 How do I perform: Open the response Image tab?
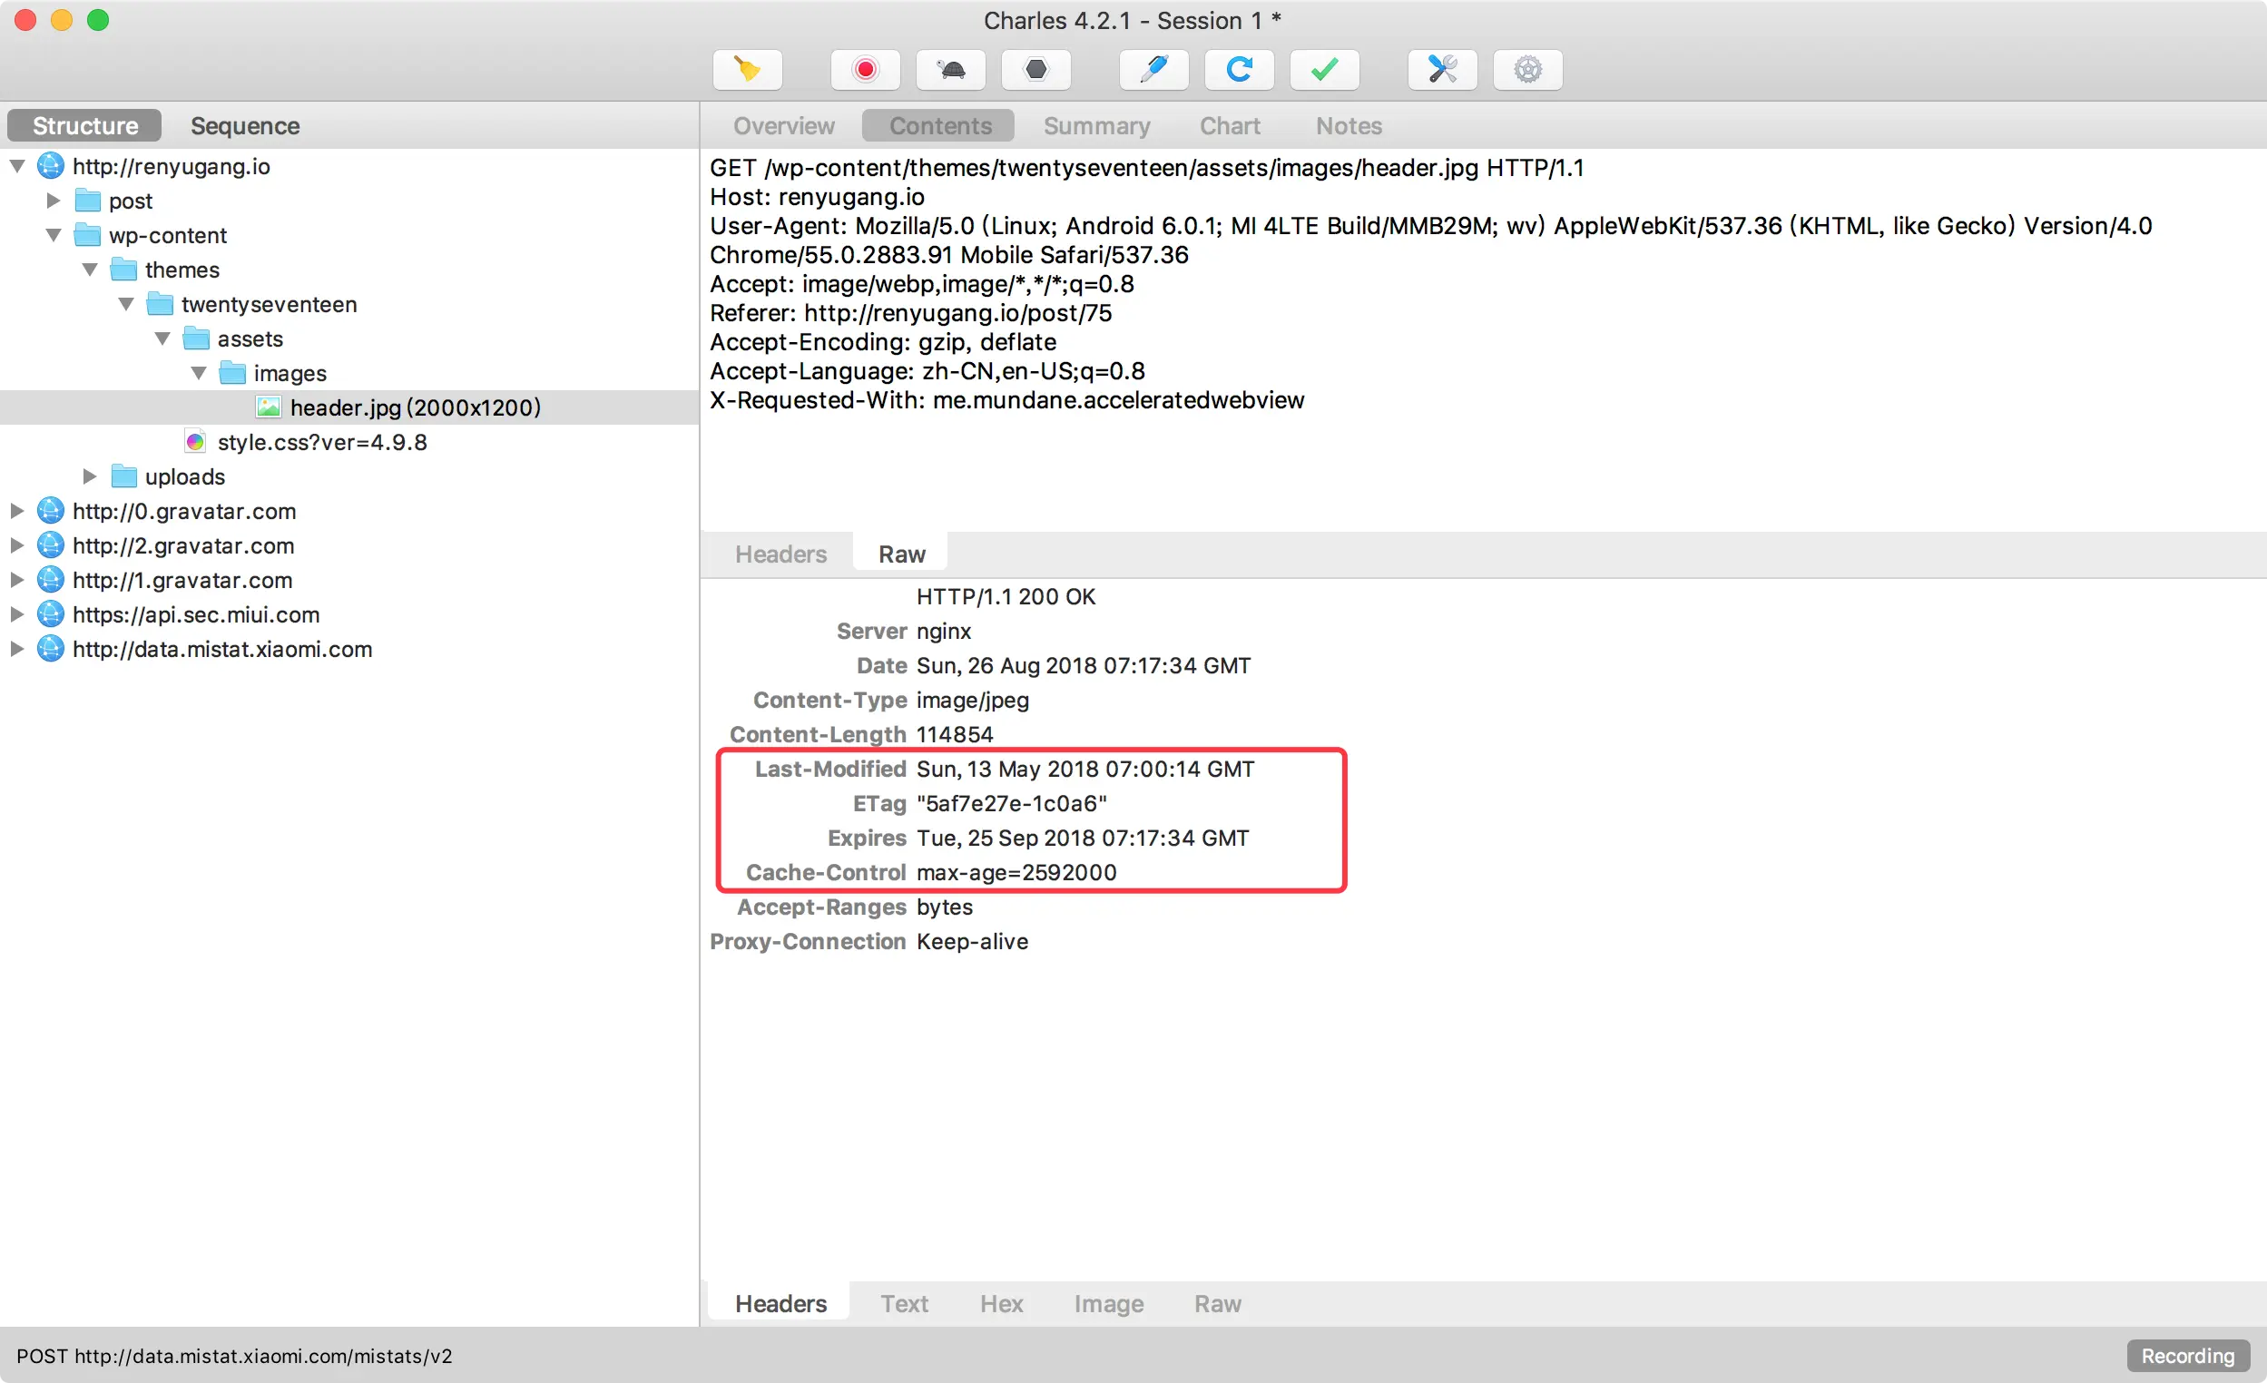point(1109,1304)
